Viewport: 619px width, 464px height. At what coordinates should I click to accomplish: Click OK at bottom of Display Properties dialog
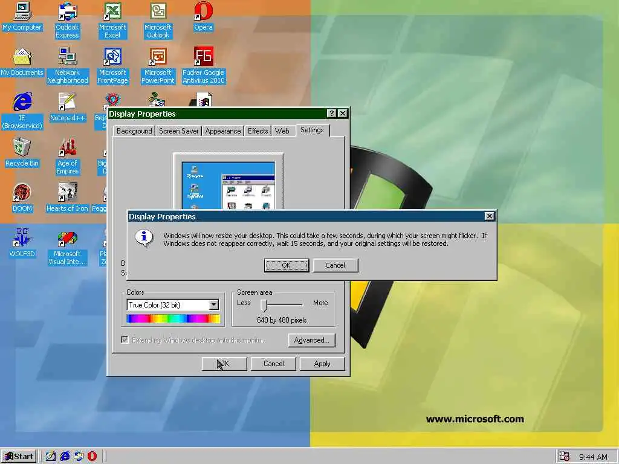[224, 364]
